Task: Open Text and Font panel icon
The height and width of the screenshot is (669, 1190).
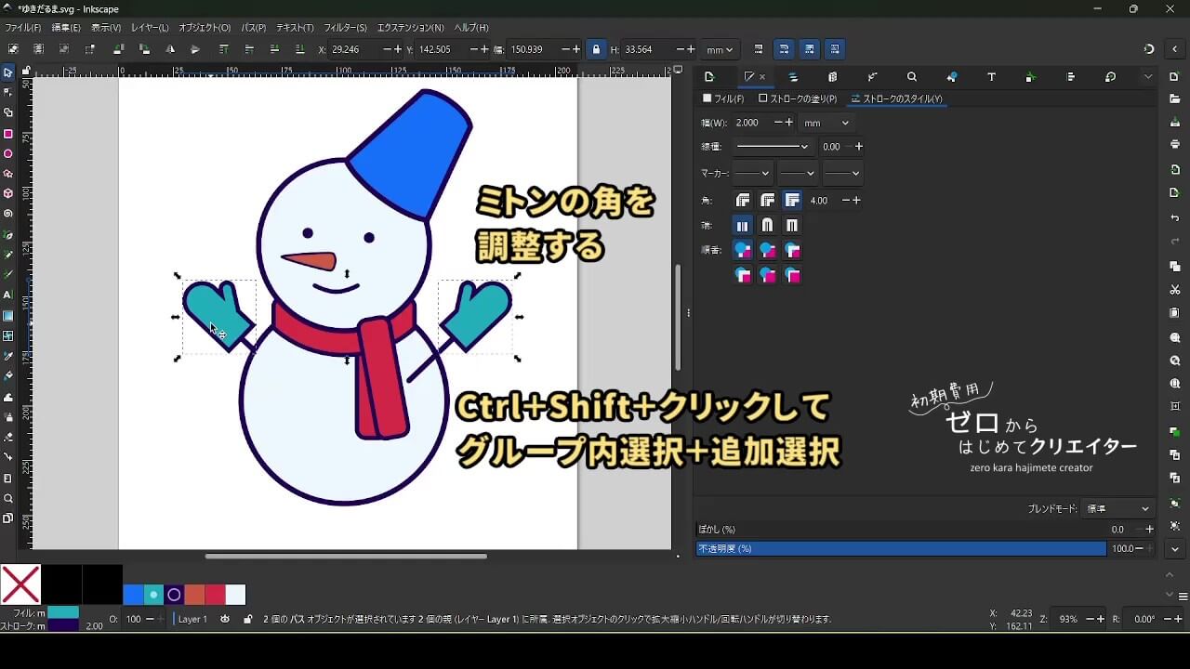Action: point(991,77)
